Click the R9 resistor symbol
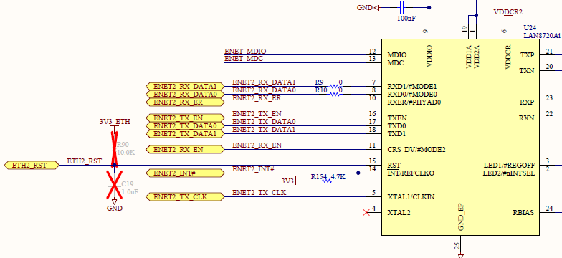 [x=335, y=86]
